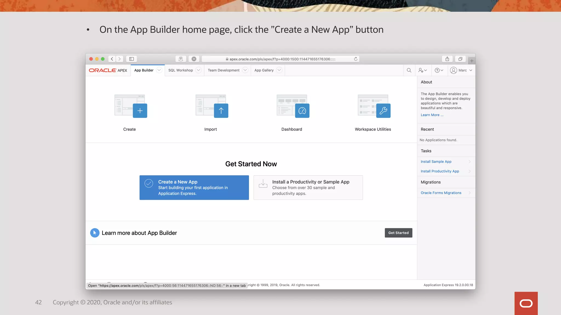The image size is (561, 315).
Task: Open the Install Sample App task
Action: coord(436,162)
